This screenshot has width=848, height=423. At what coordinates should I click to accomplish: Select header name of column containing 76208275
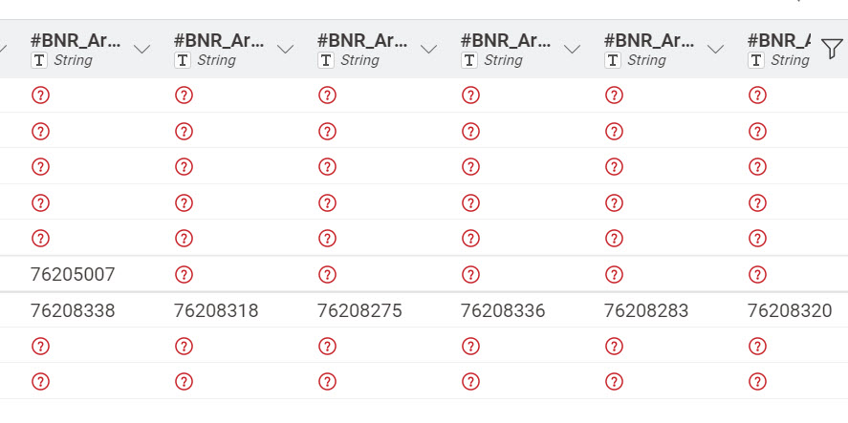coord(362,40)
